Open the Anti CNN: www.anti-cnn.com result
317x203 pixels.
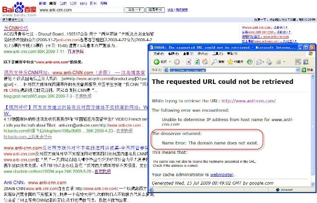(x=35, y=183)
